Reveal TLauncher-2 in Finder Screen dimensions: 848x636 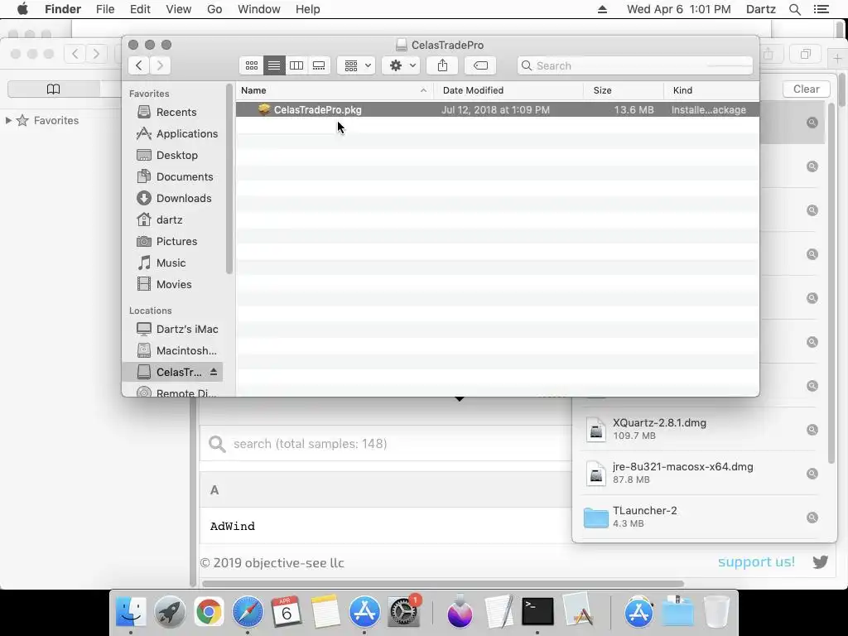(812, 517)
